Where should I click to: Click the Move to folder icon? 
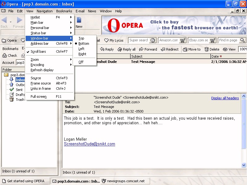(185, 49)
